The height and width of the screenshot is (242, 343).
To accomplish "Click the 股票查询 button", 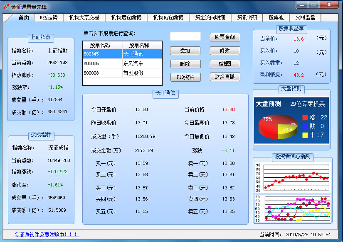I will coord(225,37).
